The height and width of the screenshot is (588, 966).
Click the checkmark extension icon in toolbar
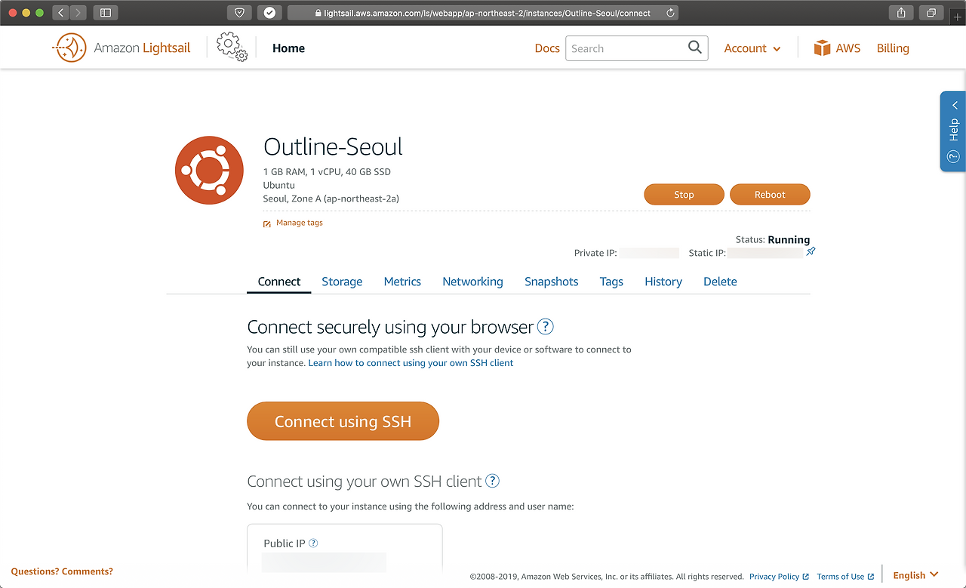(x=269, y=13)
